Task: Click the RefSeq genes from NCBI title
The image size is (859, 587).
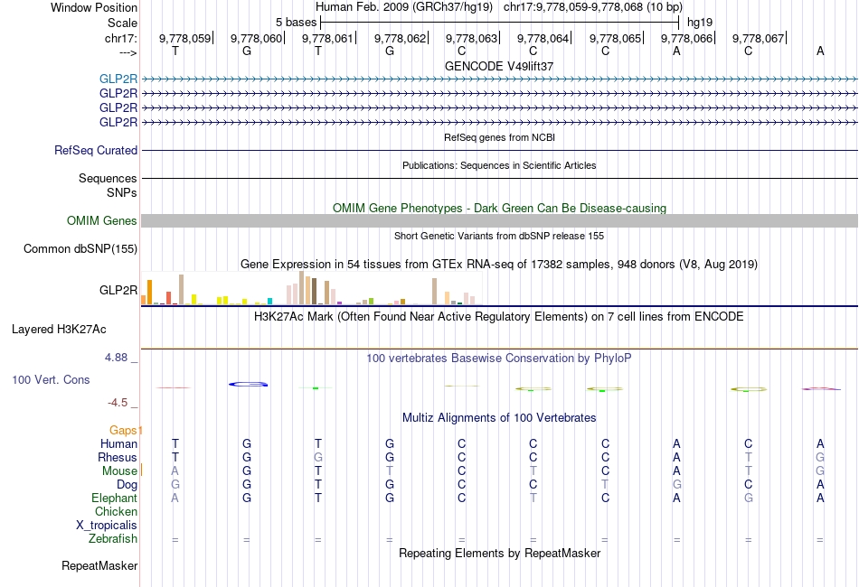Action: pyautogui.click(x=499, y=137)
